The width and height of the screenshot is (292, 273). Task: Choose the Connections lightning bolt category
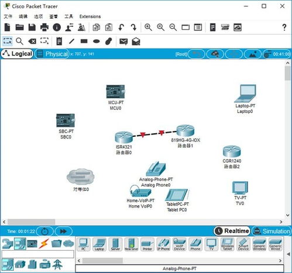(x=44, y=244)
